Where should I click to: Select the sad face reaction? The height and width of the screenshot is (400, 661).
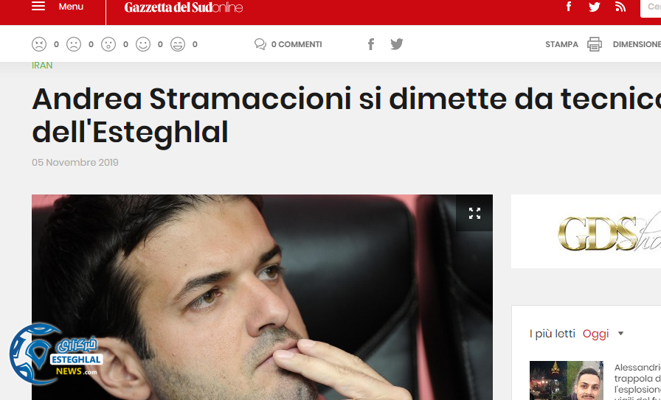[74, 44]
